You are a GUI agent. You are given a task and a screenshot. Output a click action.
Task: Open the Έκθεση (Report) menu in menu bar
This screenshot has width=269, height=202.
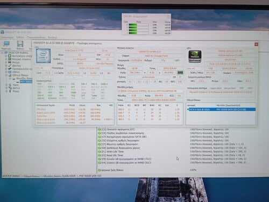point(20,37)
